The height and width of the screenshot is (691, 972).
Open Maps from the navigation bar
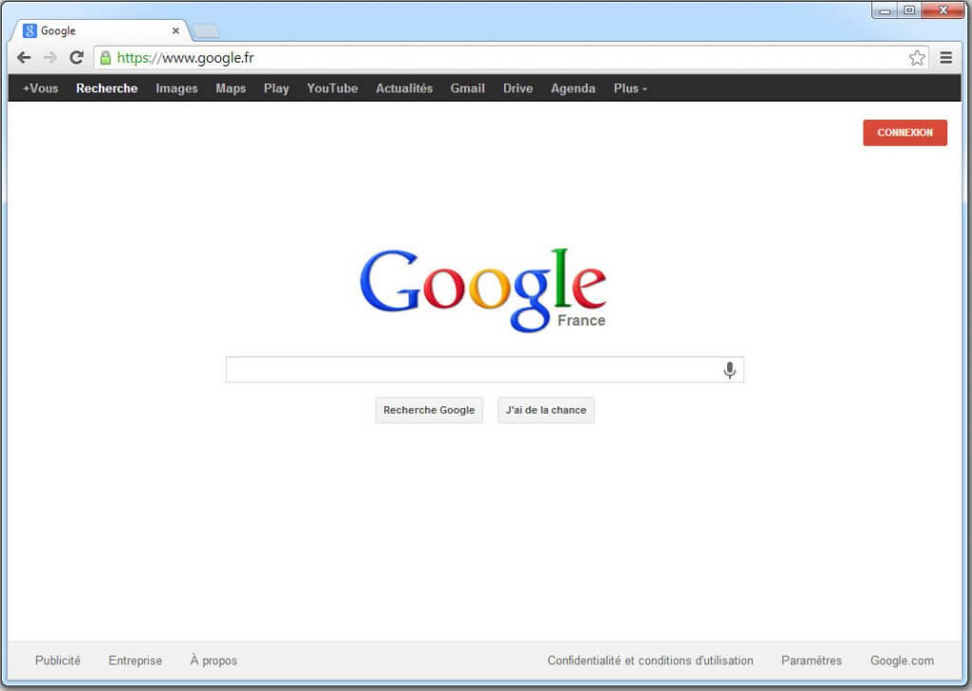(x=231, y=88)
